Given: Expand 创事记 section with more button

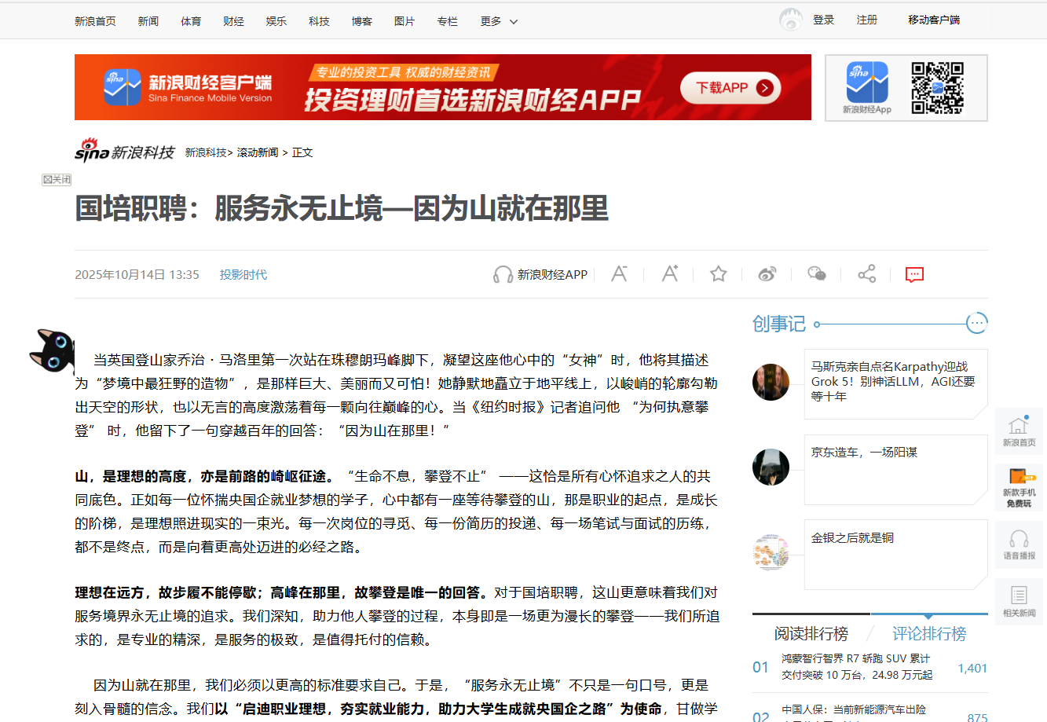Looking at the screenshot, I should (977, 323).
